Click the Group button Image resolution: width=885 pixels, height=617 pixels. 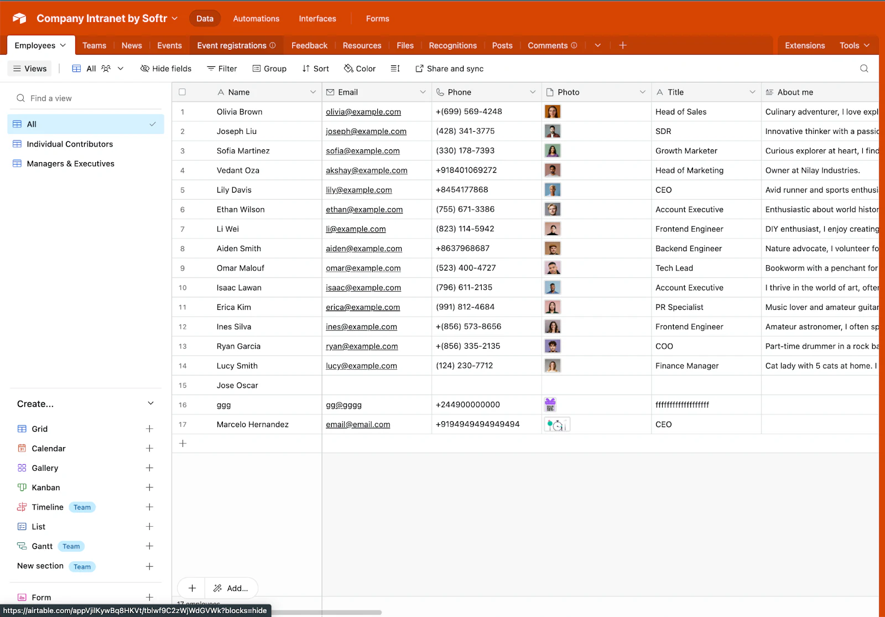pyautogui.click(x=269, y=69)
